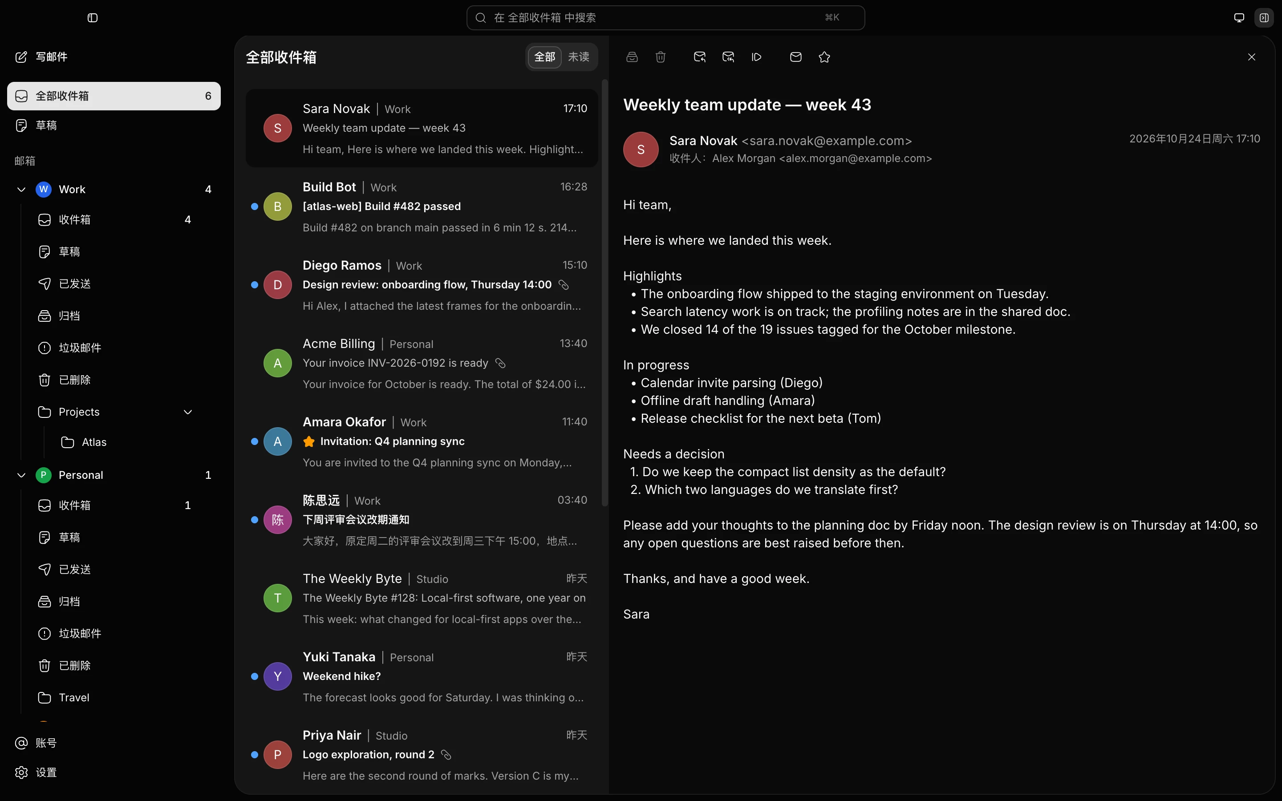This screenshot has height=801, width=1282.
Task: Open Work 垃圾邮件 spam folder icon
Action: (x=45, y=348)
